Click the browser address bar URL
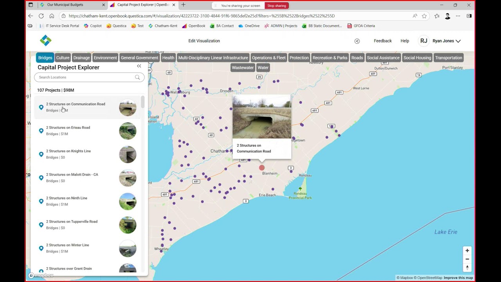 pyautogui.click(x=202, y=16)
